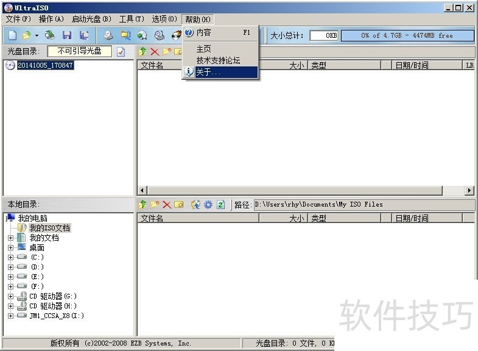Image resolution: width=478 pixels, height=351 pixels.
Task: Select 我的电脑 in the local tree
Action: click(x=33, y=218)
